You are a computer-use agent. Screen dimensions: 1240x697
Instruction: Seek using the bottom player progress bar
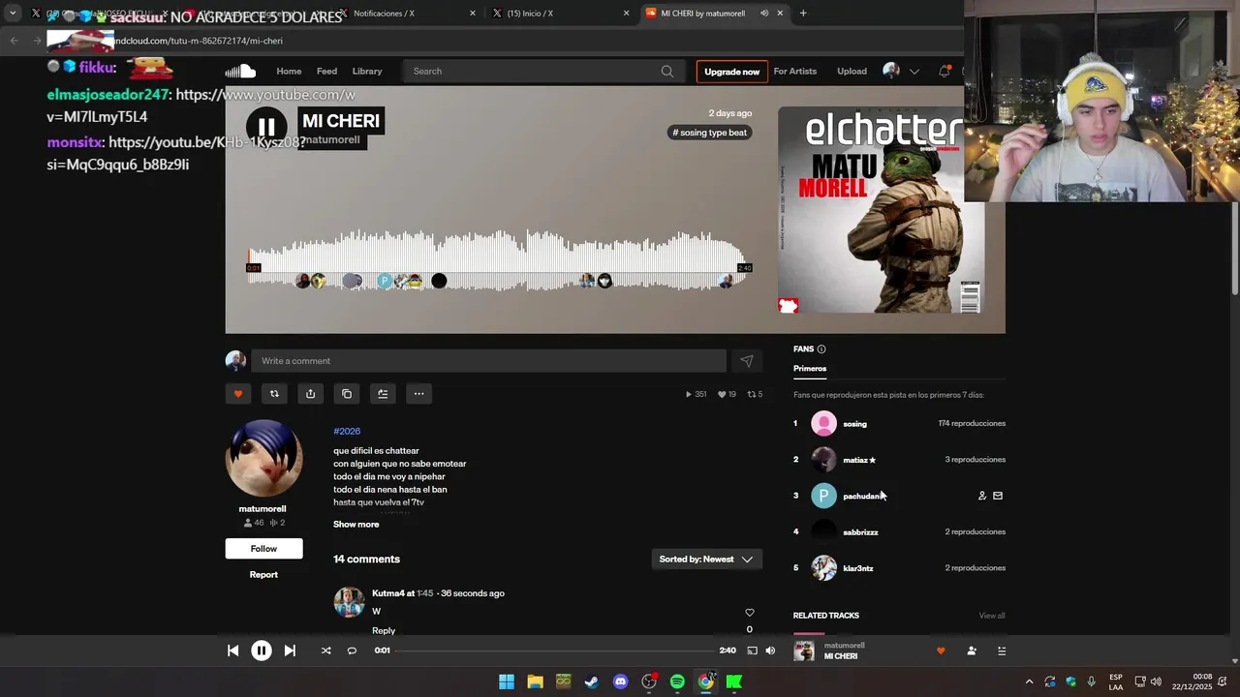pos(555,651)
